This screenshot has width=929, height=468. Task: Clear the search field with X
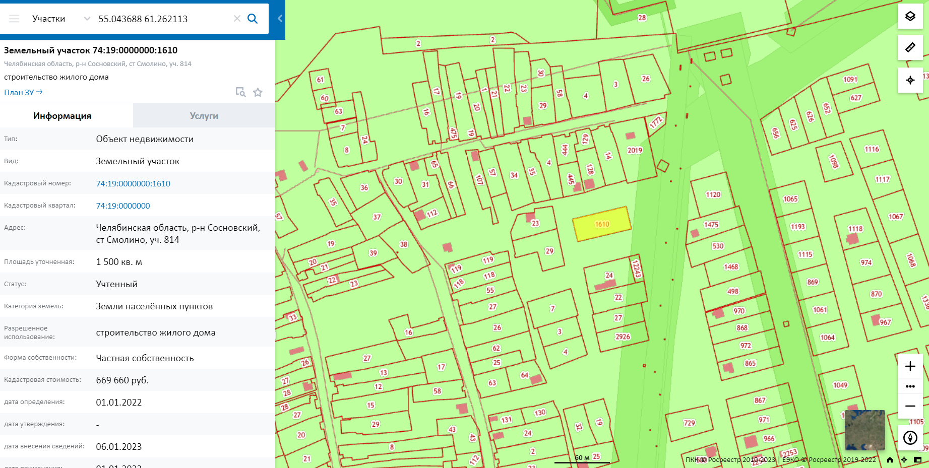click(x=237, y=19)
